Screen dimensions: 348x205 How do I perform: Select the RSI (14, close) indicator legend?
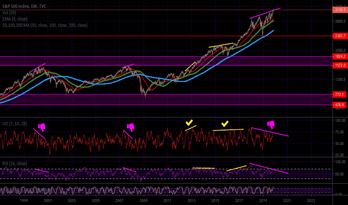pyautogui.click(x=15, y=164)
